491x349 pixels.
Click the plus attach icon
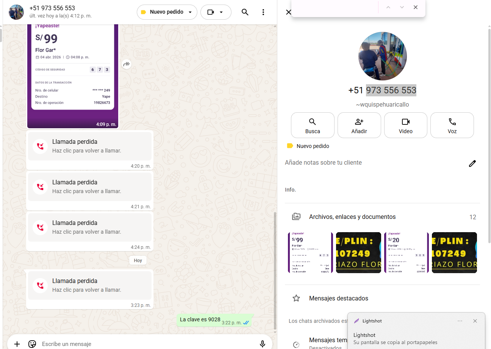[x=17, y=344]
